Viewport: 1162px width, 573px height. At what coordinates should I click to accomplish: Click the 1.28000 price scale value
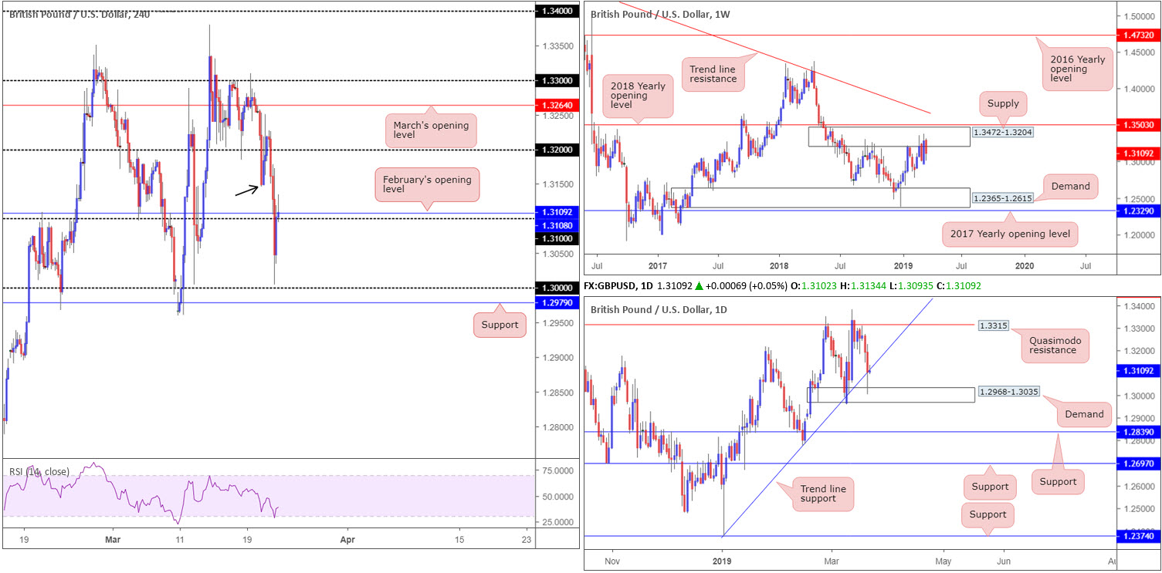click(557, 427)
